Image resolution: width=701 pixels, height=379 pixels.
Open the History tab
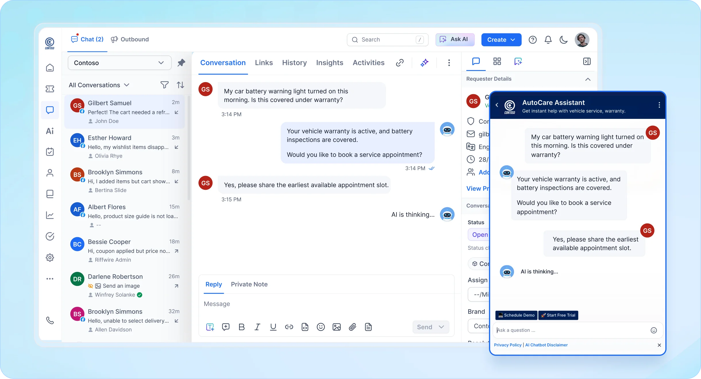tap(294, 63)
